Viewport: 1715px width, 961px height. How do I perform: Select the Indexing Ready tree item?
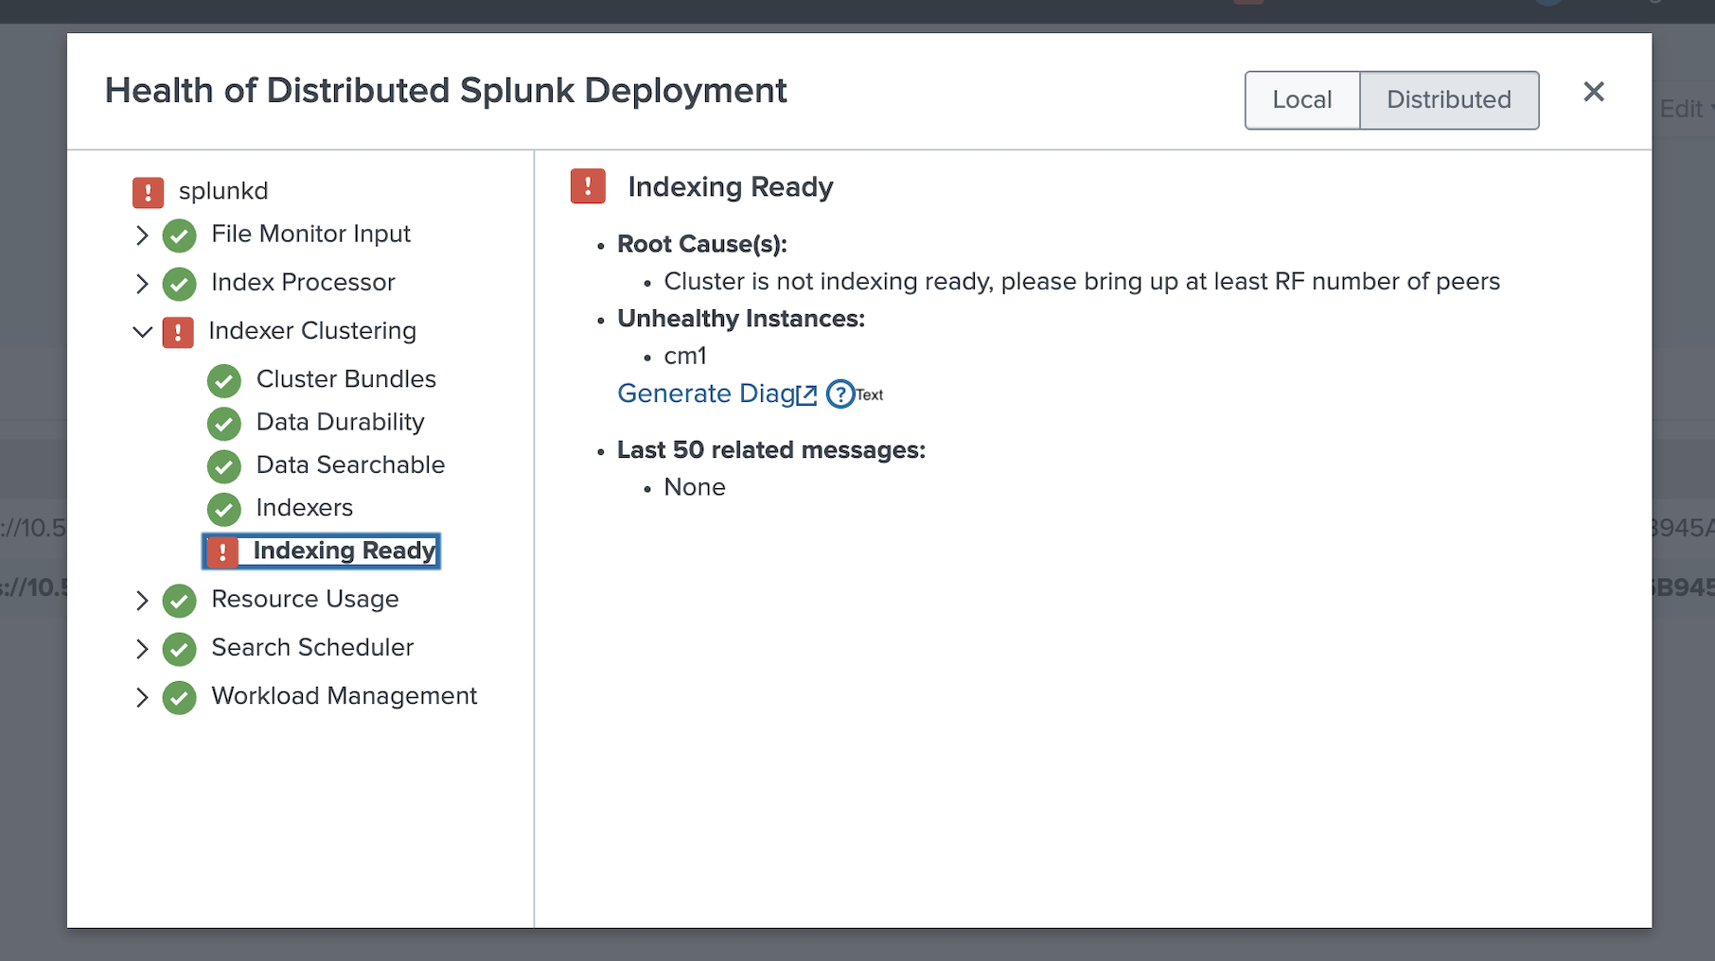click(x=343, y=551)
